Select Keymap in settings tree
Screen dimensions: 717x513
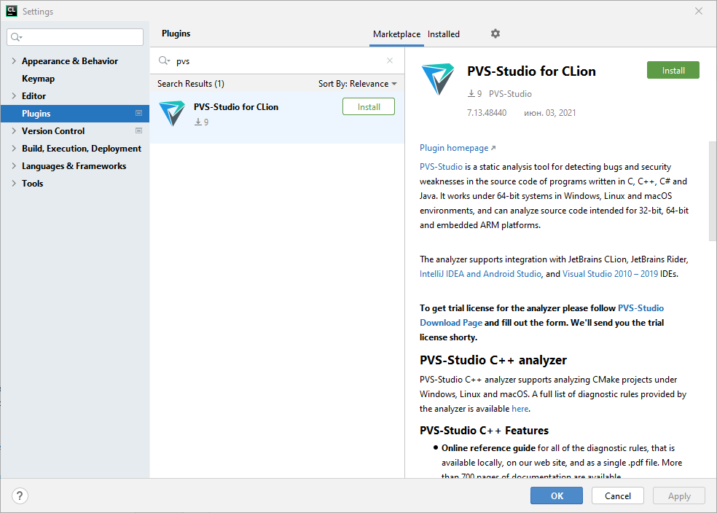(38, 79)
